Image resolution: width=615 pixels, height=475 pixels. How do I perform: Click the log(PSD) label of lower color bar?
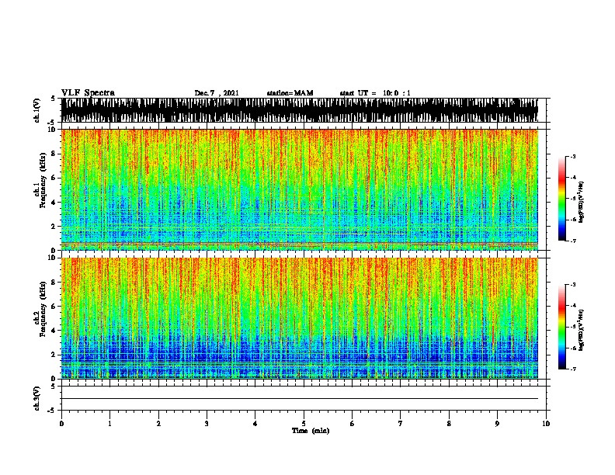[x=581, y=330]
